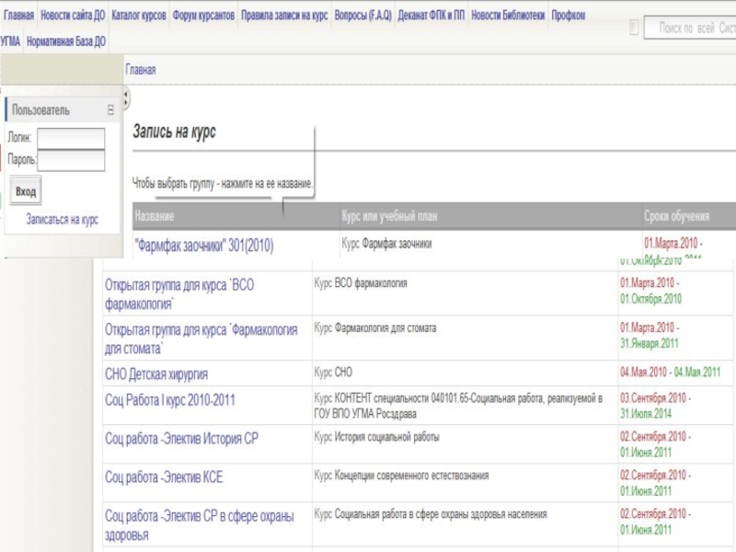Go to Правила записи на курс
Viewport: 736px width, 552px height.
pos(284,16)
